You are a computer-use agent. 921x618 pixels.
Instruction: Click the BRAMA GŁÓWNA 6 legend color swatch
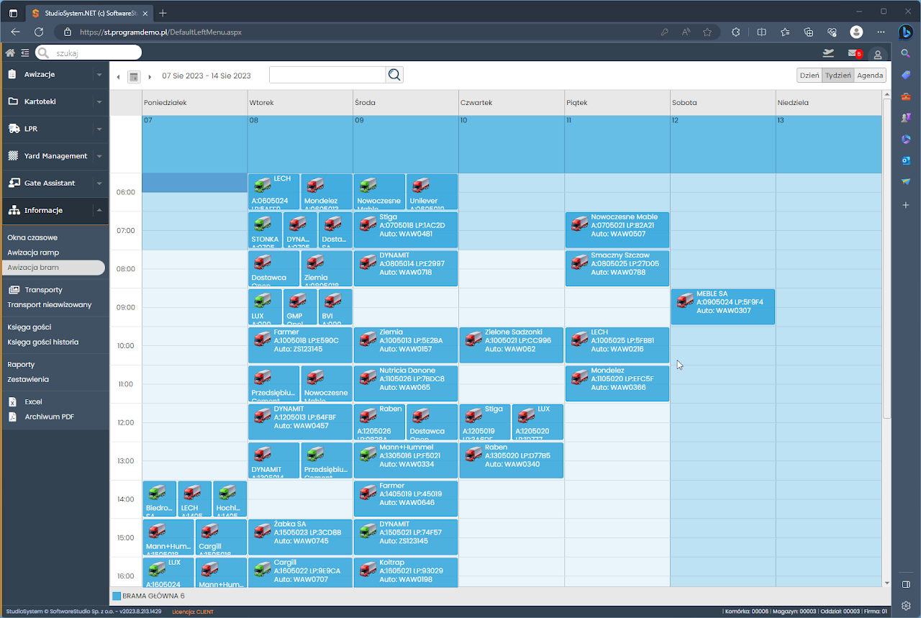(x=117, y=596)
